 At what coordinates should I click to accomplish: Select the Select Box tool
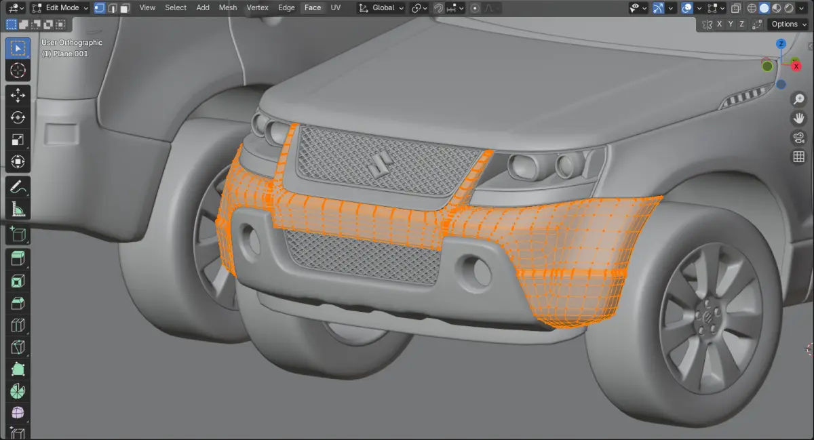(x=18, y=48)
